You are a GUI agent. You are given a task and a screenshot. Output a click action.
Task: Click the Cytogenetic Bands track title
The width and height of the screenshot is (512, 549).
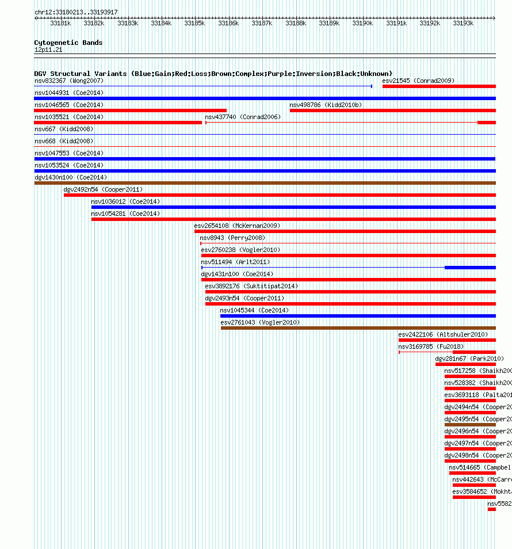pos(68,43)
